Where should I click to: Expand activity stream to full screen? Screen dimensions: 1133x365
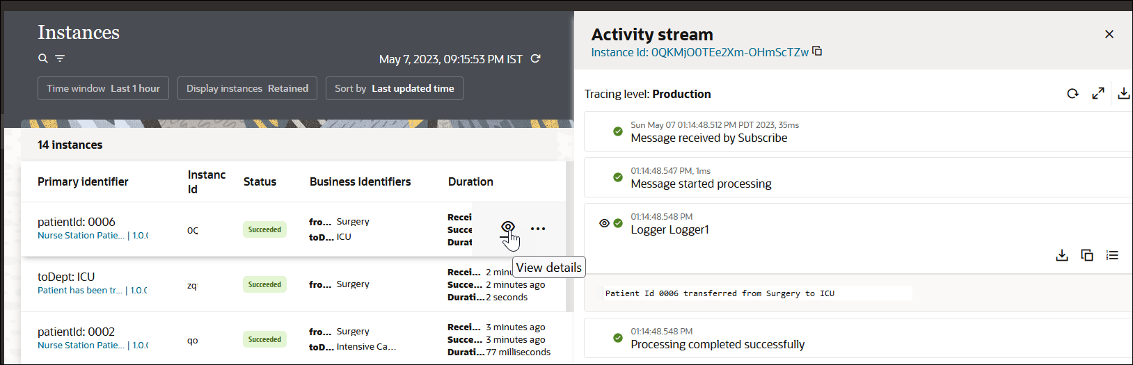click(x=1098, y=93)
